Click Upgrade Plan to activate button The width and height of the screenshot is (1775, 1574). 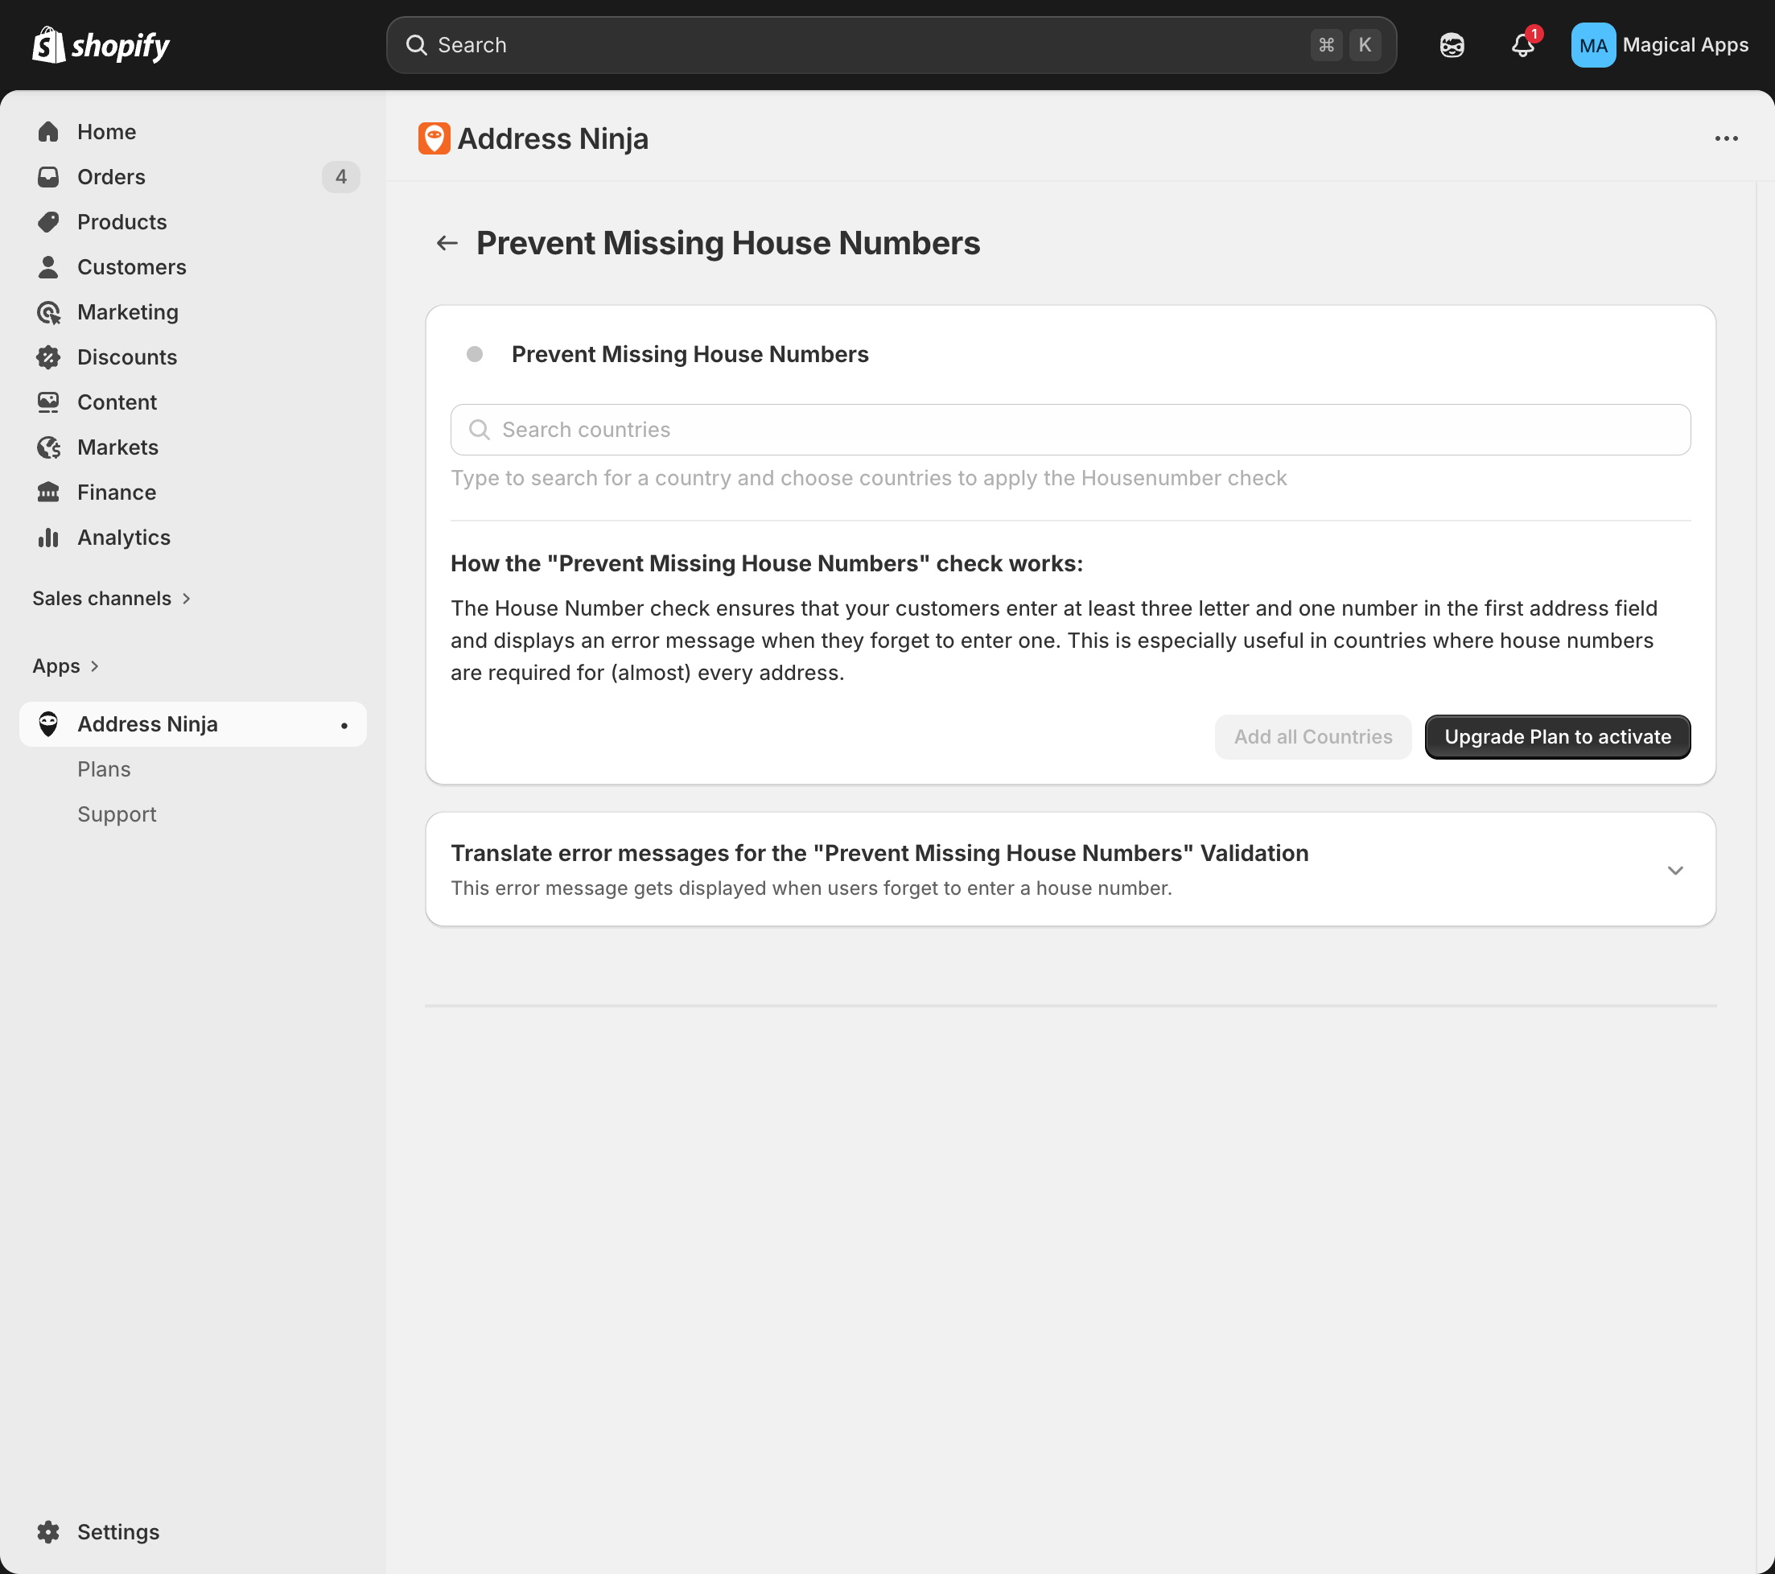coord(1556,736)
